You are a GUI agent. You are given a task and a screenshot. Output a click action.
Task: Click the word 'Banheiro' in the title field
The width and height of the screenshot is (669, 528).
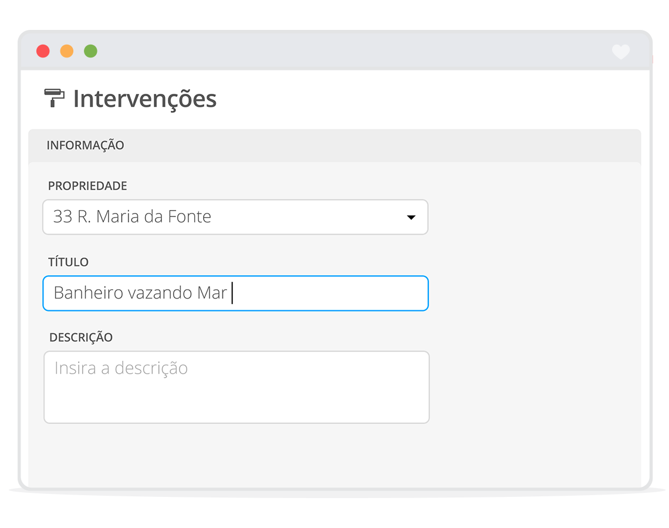click(x=87, y=293)
